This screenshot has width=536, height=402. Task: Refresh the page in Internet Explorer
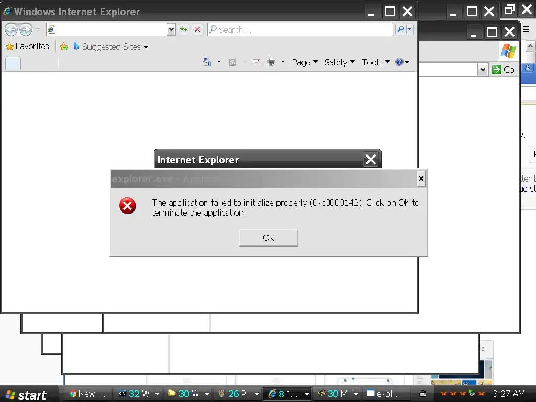coord(184,30)
